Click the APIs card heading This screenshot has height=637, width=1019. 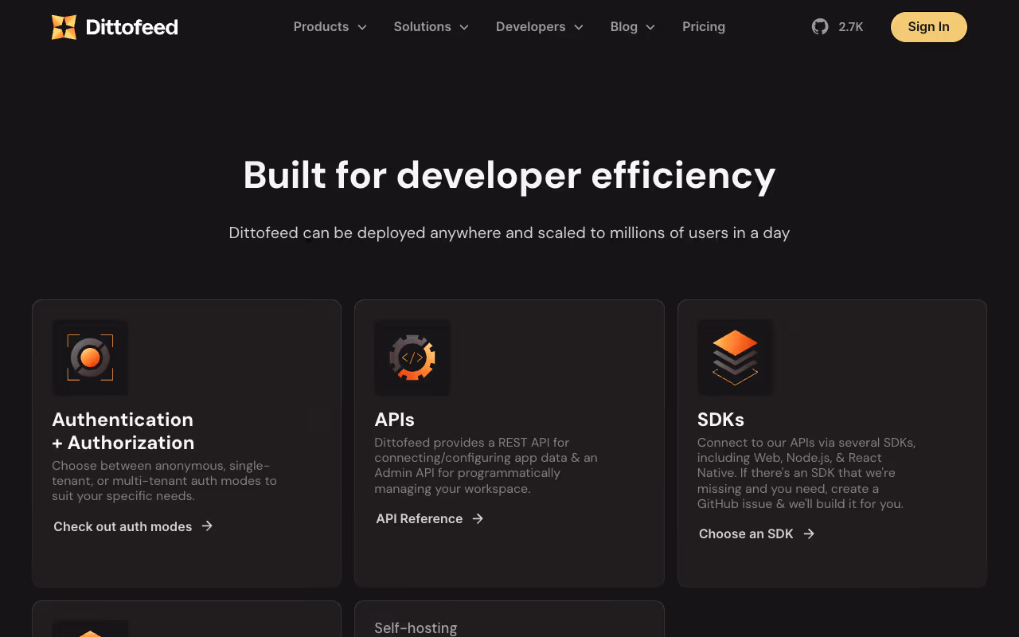point(395,420)
